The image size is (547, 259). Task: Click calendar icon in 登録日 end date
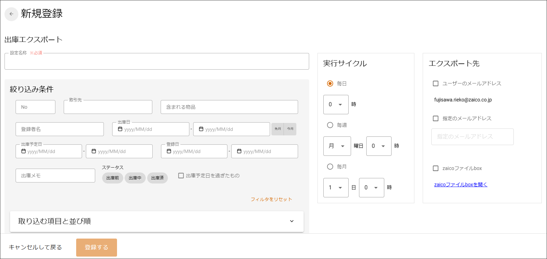[239, 151]
